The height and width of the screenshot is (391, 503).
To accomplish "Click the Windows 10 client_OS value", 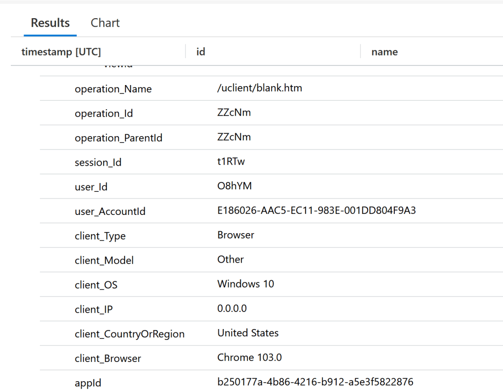I will 245,284.
